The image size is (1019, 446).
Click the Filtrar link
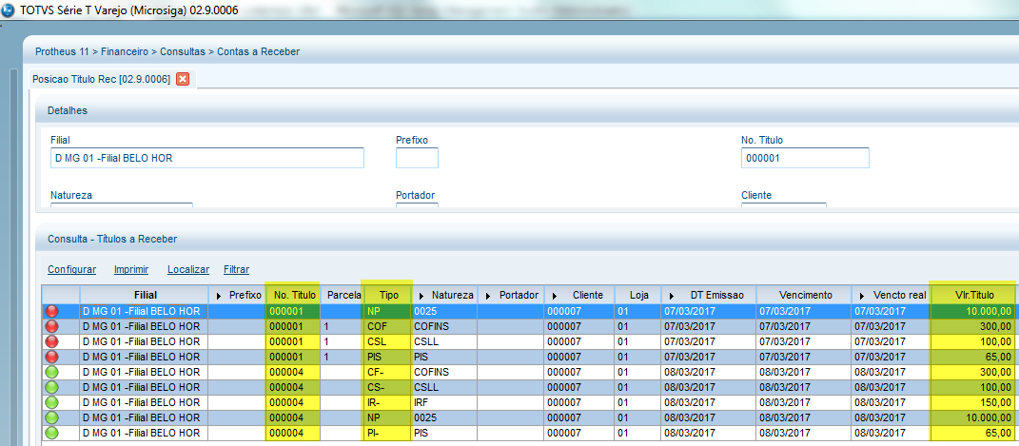click(x=237, y=269)
